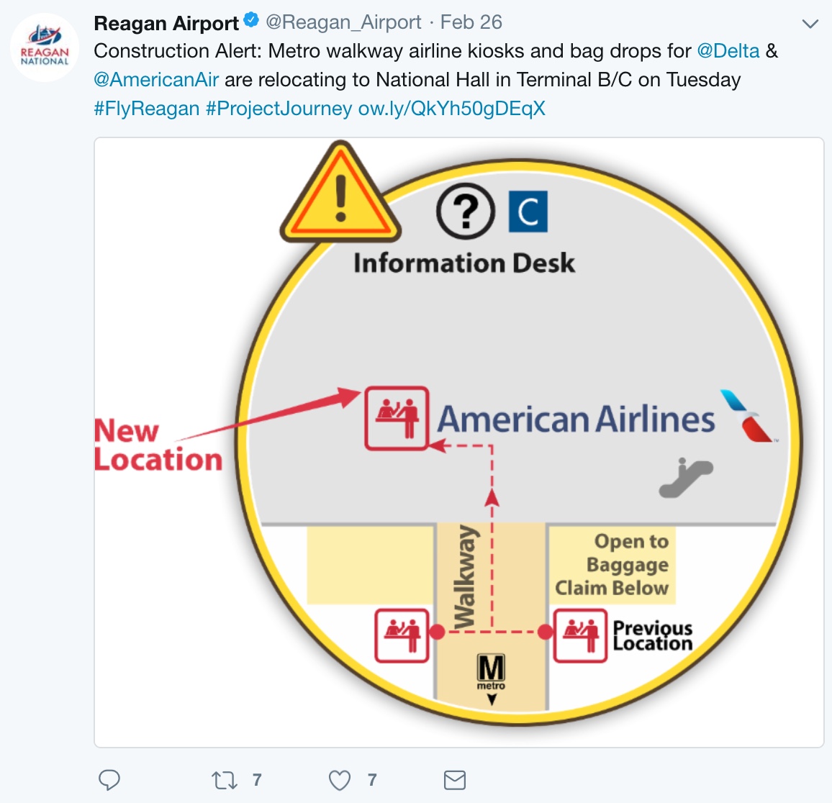Retweet this Reagan Airport tweet
Screen dimensions: 832x803
pos(225,780)
